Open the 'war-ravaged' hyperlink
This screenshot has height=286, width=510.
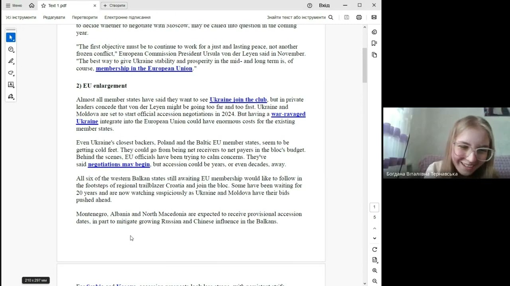click(x=288, y=114)
